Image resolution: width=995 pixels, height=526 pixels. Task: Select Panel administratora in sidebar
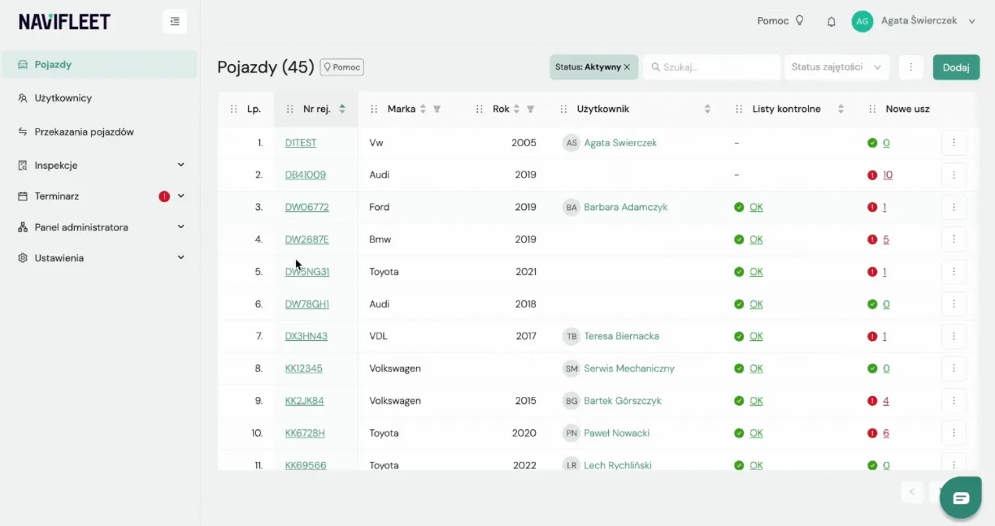coord(81,227)
